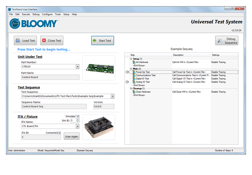This screenshot has height=175, width=252.
Task: Open the Configure menu
Action: pos(47,14)
